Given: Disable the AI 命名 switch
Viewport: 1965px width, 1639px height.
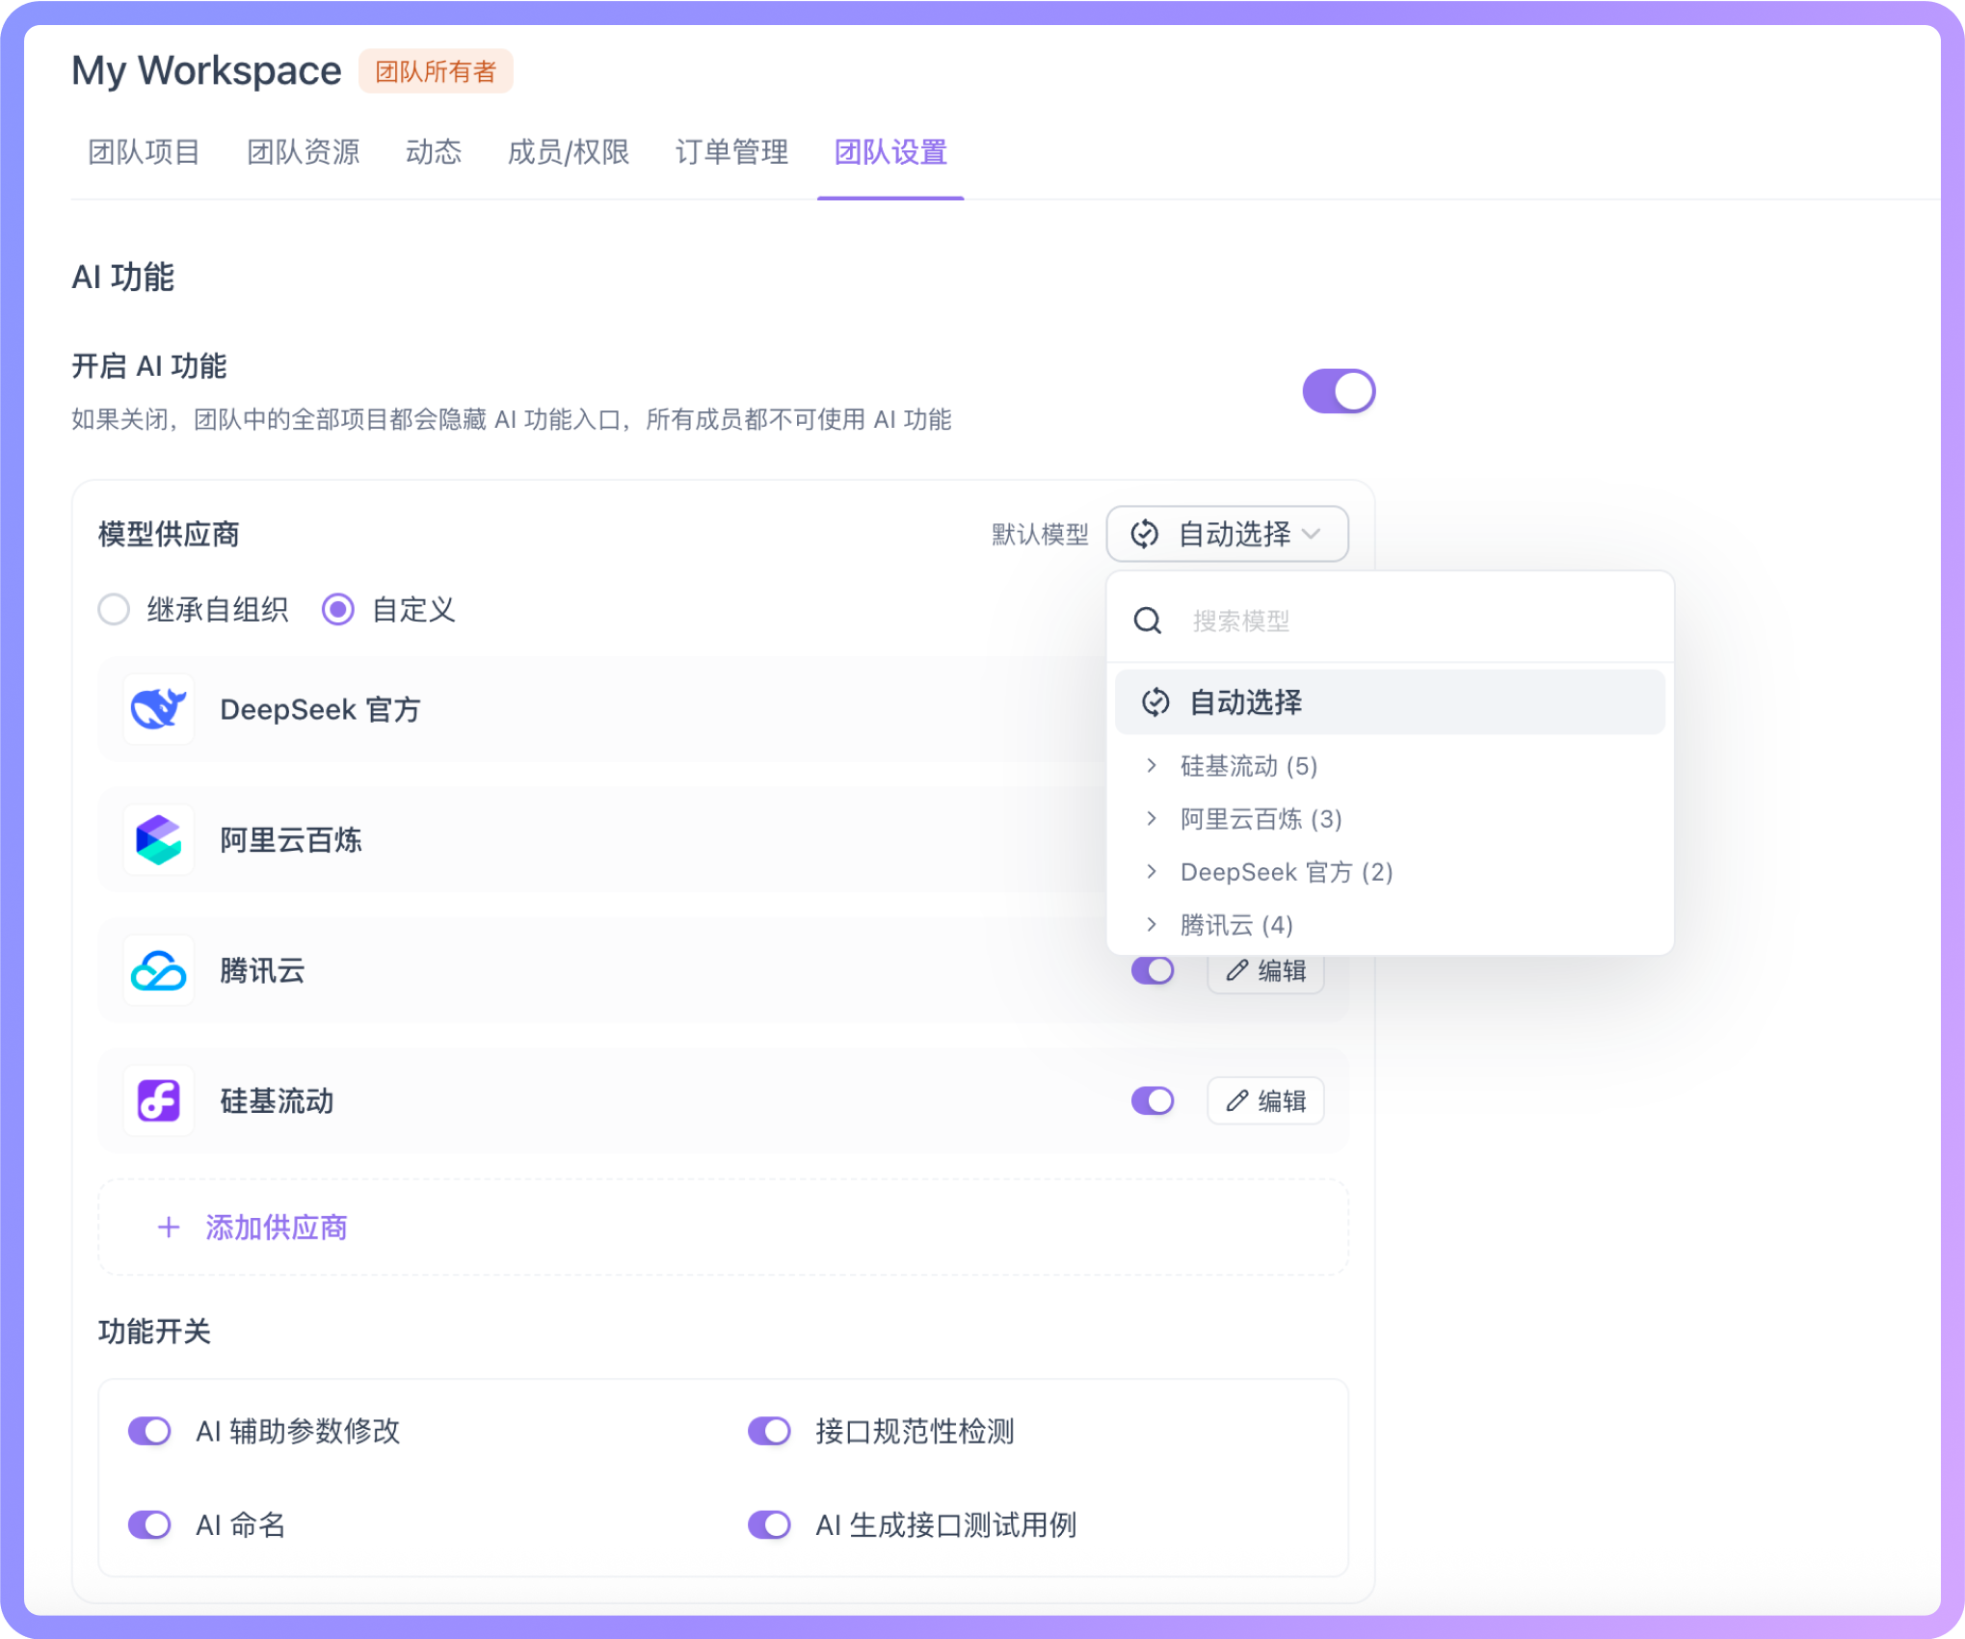Looking at the screenshot, I should coord(149,1524).
